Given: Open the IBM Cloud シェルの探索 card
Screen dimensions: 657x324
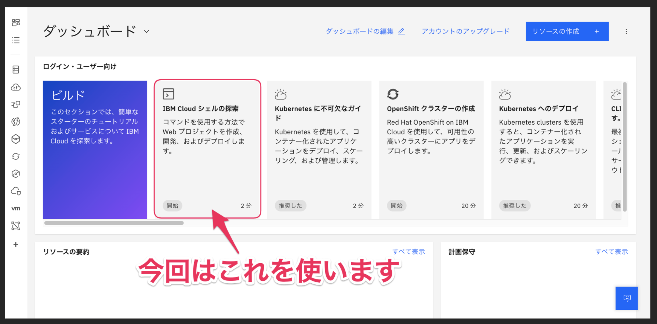Looking at the screenshot, I should click(x=207, y=150).
